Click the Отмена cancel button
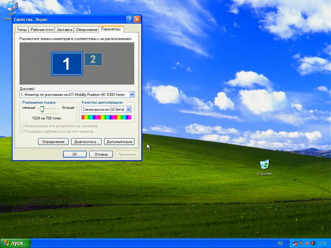 coord(101,154)
